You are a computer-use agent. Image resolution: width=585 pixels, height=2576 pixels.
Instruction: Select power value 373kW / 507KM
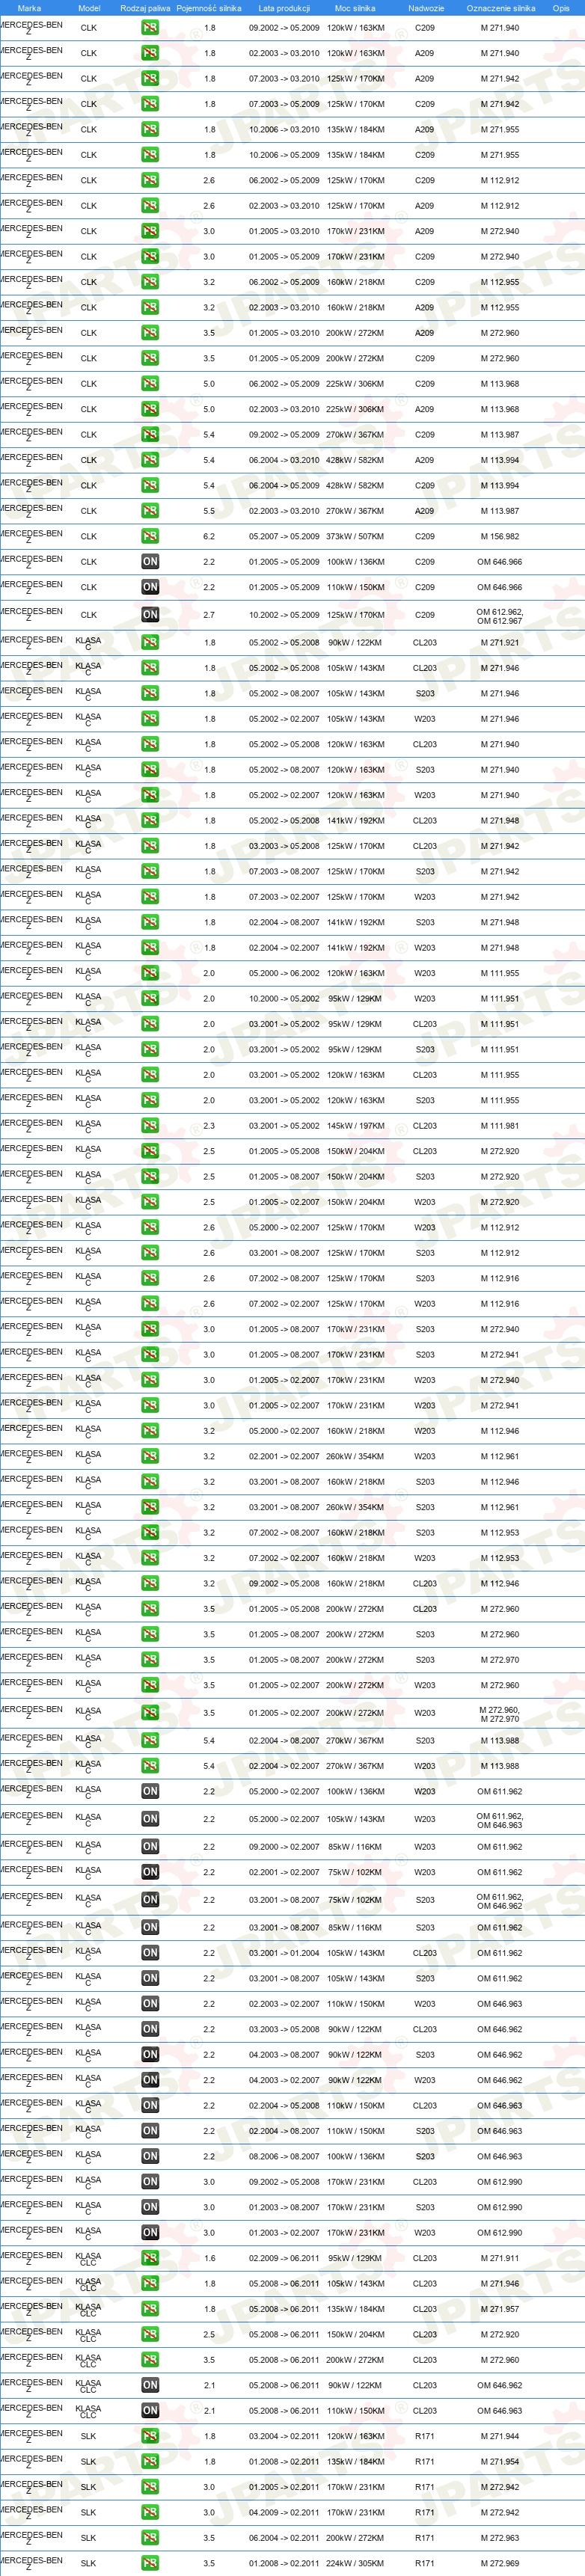[x=355, y=536]
